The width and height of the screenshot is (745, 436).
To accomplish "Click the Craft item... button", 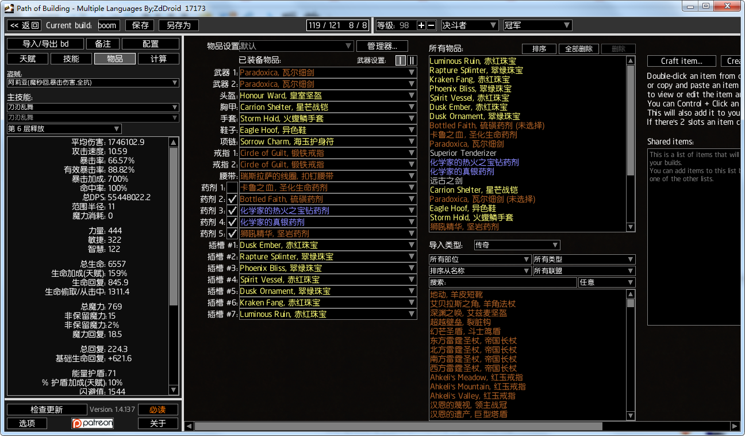I will click(x=681, y=61).
